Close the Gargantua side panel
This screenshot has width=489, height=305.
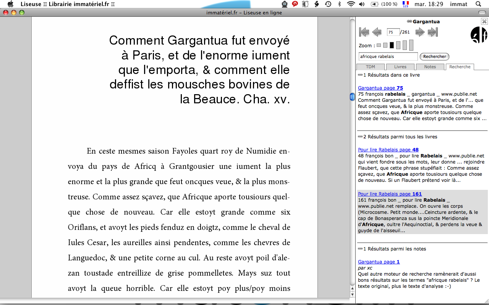pos(484,22)
